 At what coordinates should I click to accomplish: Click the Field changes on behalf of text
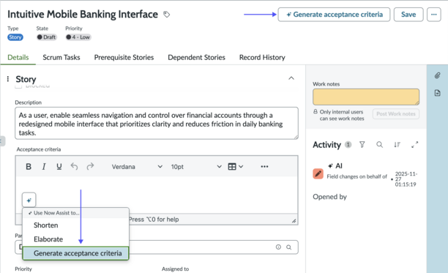point(356,176)
